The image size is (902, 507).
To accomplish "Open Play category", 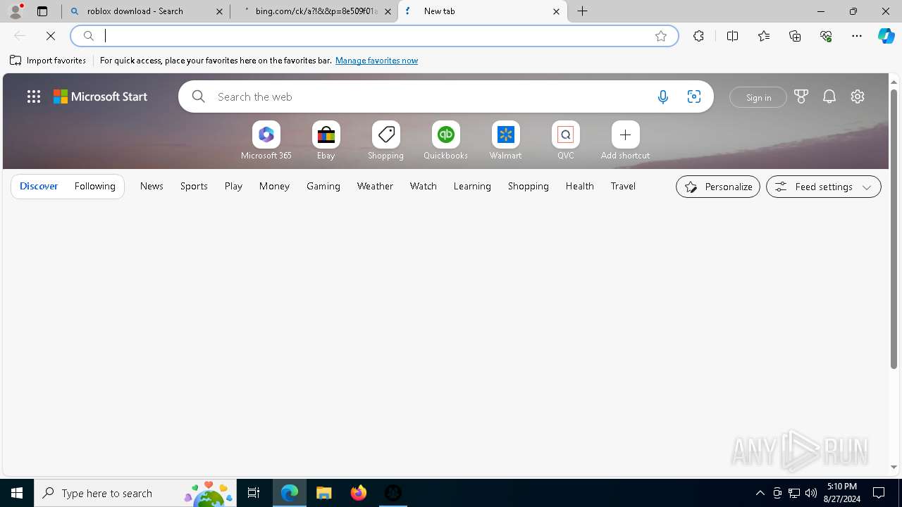I will tap(233, 186).
